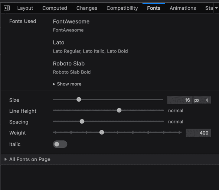Click the Spacing normal value

(176, 122)
